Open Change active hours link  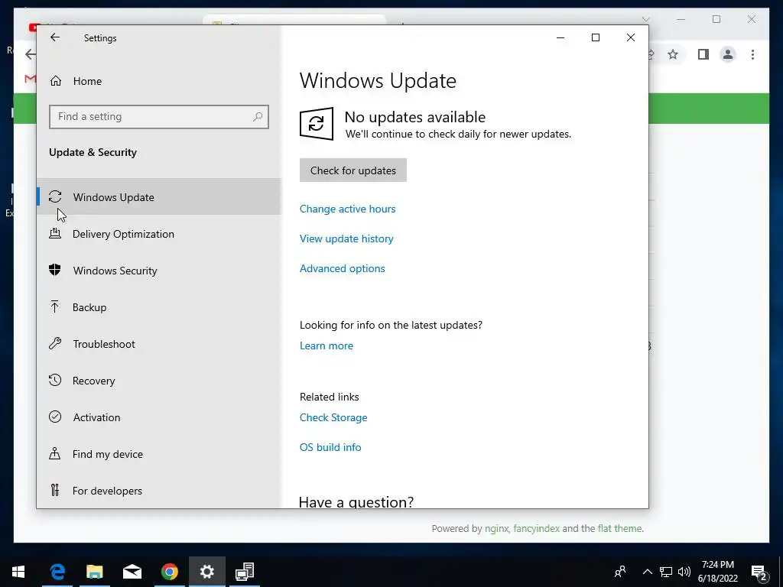coord(348,209)
